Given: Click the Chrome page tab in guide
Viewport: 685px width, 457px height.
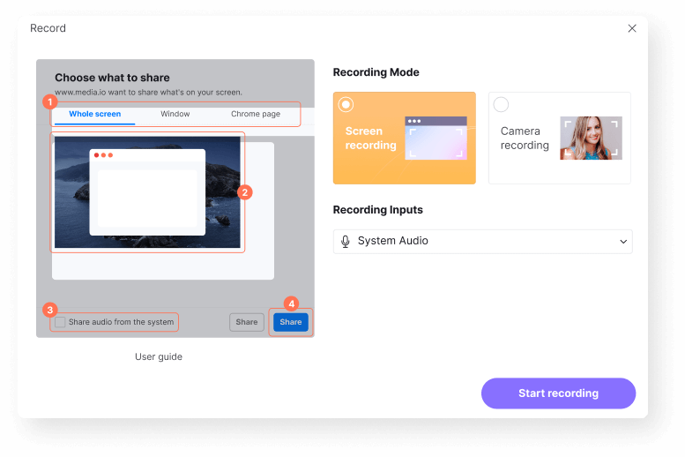Looking at the screenshot, I should tap(256, 114).
